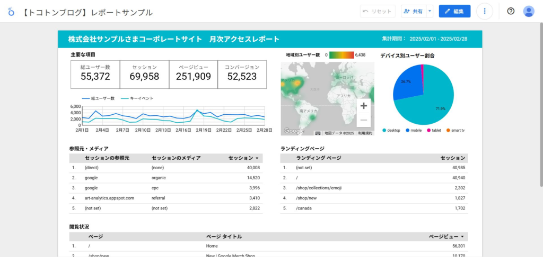Click the ランディング ページ column header

coord(318,158)
